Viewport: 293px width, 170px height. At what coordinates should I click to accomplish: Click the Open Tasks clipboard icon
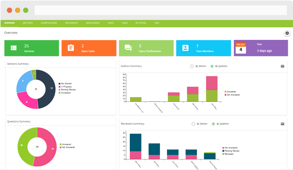(71, 48)
